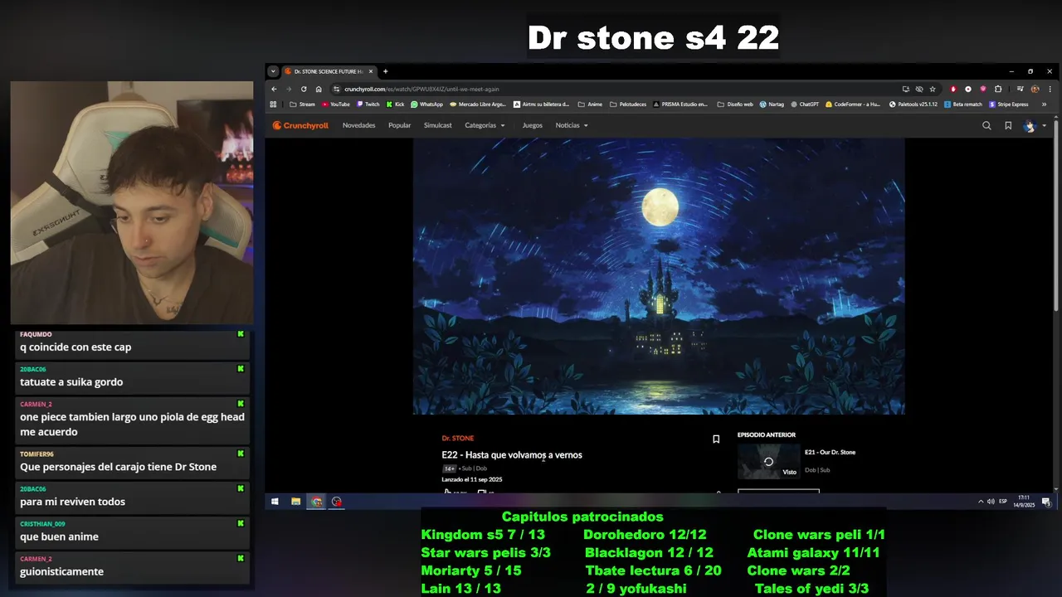Open a new browser tab

point(385,71)
